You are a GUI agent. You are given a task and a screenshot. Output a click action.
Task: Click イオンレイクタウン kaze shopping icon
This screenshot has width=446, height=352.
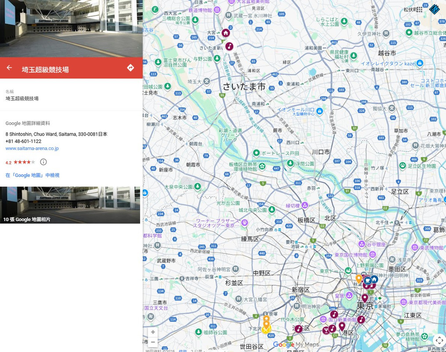(x=420, y=63)
